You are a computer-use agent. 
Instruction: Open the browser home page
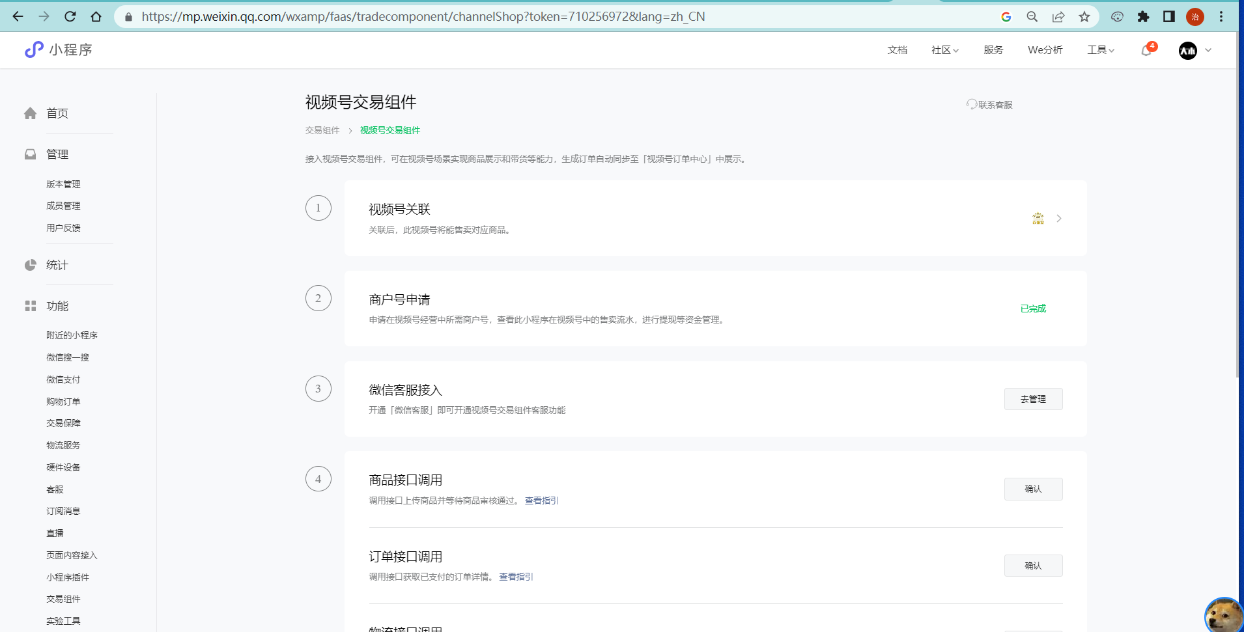coord(96,17)
